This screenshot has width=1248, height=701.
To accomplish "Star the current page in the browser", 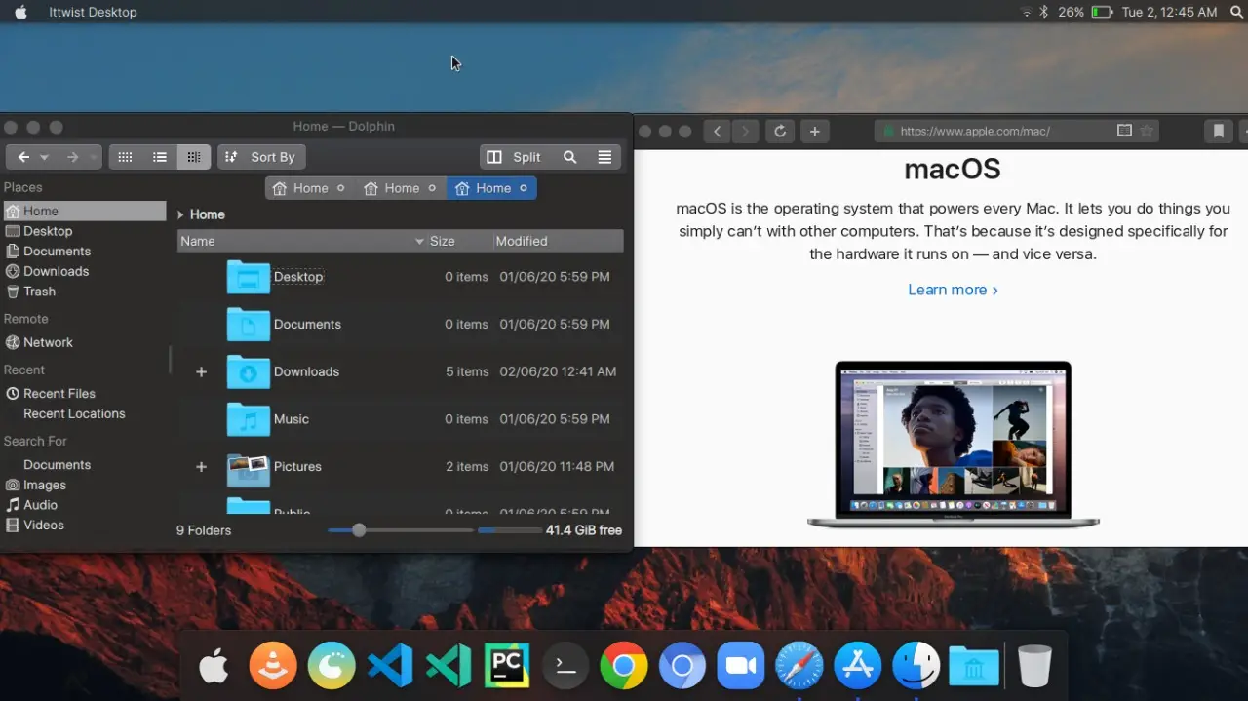I will 1147,131.
